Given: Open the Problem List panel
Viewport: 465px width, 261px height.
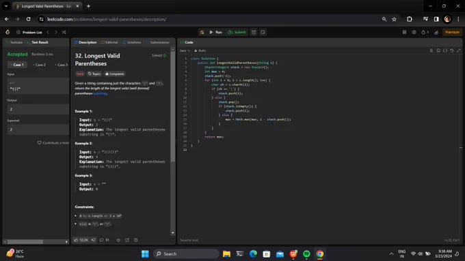Looking at the screenshot, I should 29,32.
